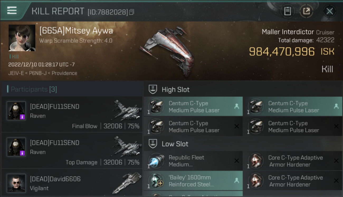Click Mitsey Aywa's portrait
Image resolution: width=343 pixels, height=197 pixels.
coord(22,38)
